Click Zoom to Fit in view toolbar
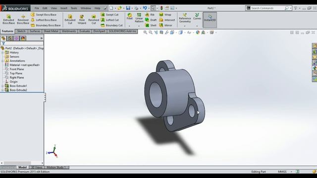This screenshot has height=178, width=317. point(145,32)
